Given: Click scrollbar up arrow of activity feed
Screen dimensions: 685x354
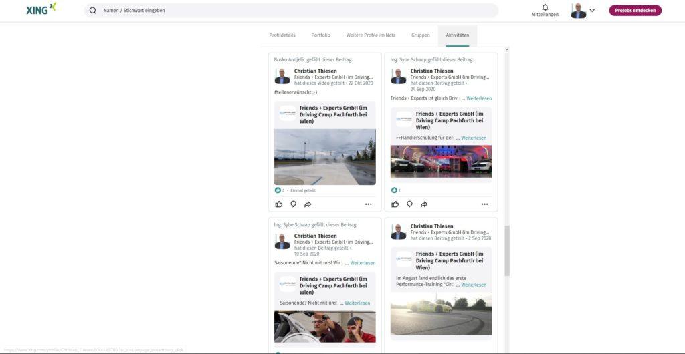Looking at the screenshot, I should tap(507, 49).
